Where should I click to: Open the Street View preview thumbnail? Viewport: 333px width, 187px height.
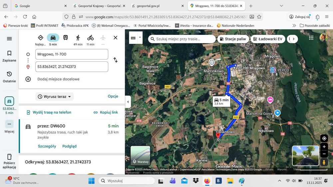305,156
